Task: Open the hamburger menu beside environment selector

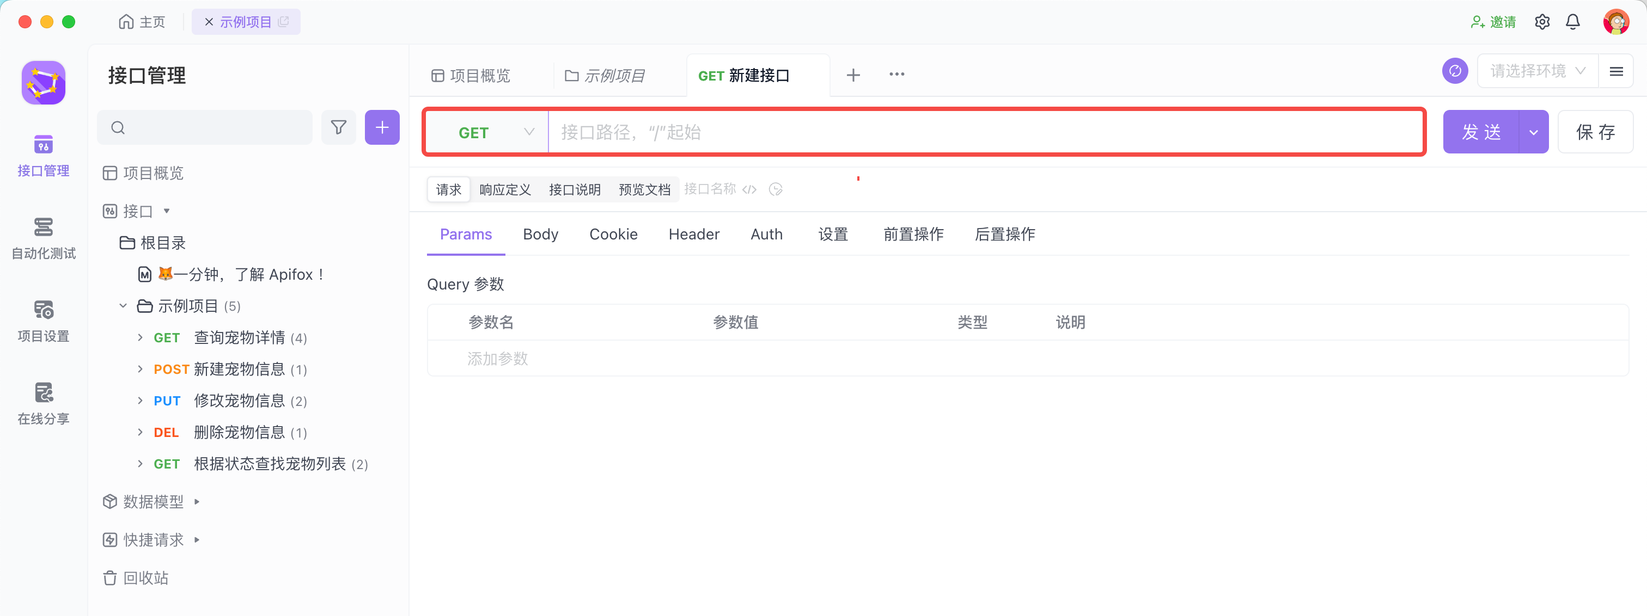Action: coord(1615,71)
